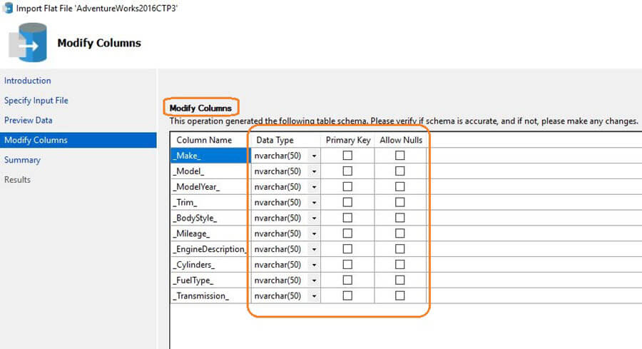Open data type dropdown for _ModelYear_
Screen dimensions: 642x349
pos(314,187)
